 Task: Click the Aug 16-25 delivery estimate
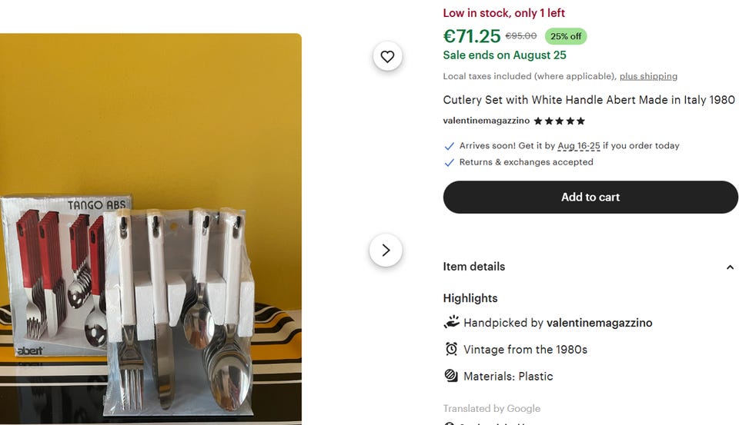pos(579,146)
